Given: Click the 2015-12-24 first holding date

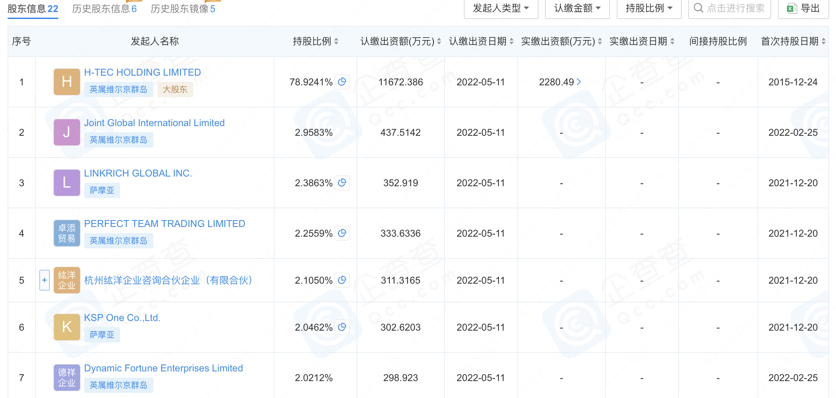Looking at the screenshot, I should click(x=793, y=82).
